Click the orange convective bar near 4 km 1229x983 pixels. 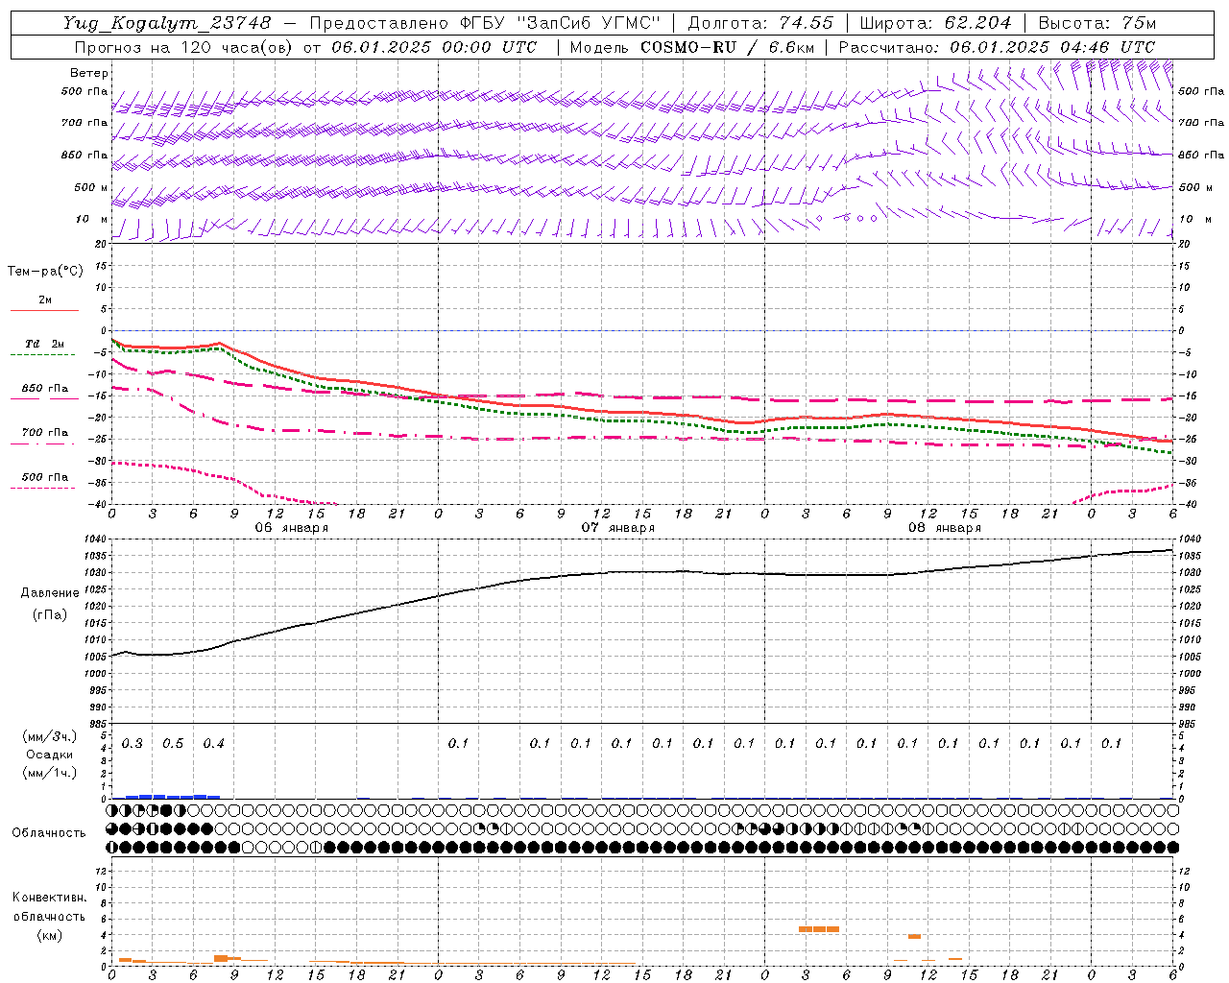[914, 936]
